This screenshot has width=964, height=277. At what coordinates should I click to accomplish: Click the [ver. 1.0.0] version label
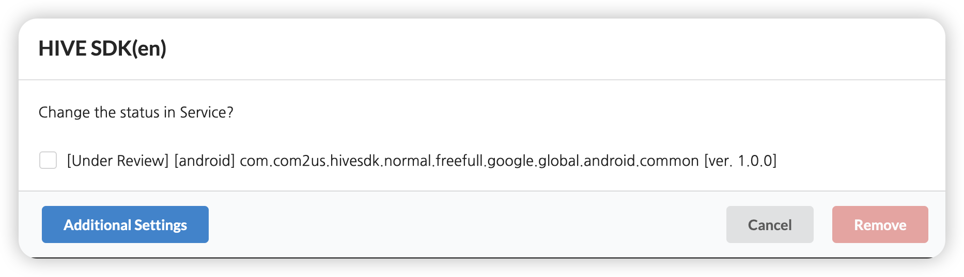[740, 161]
